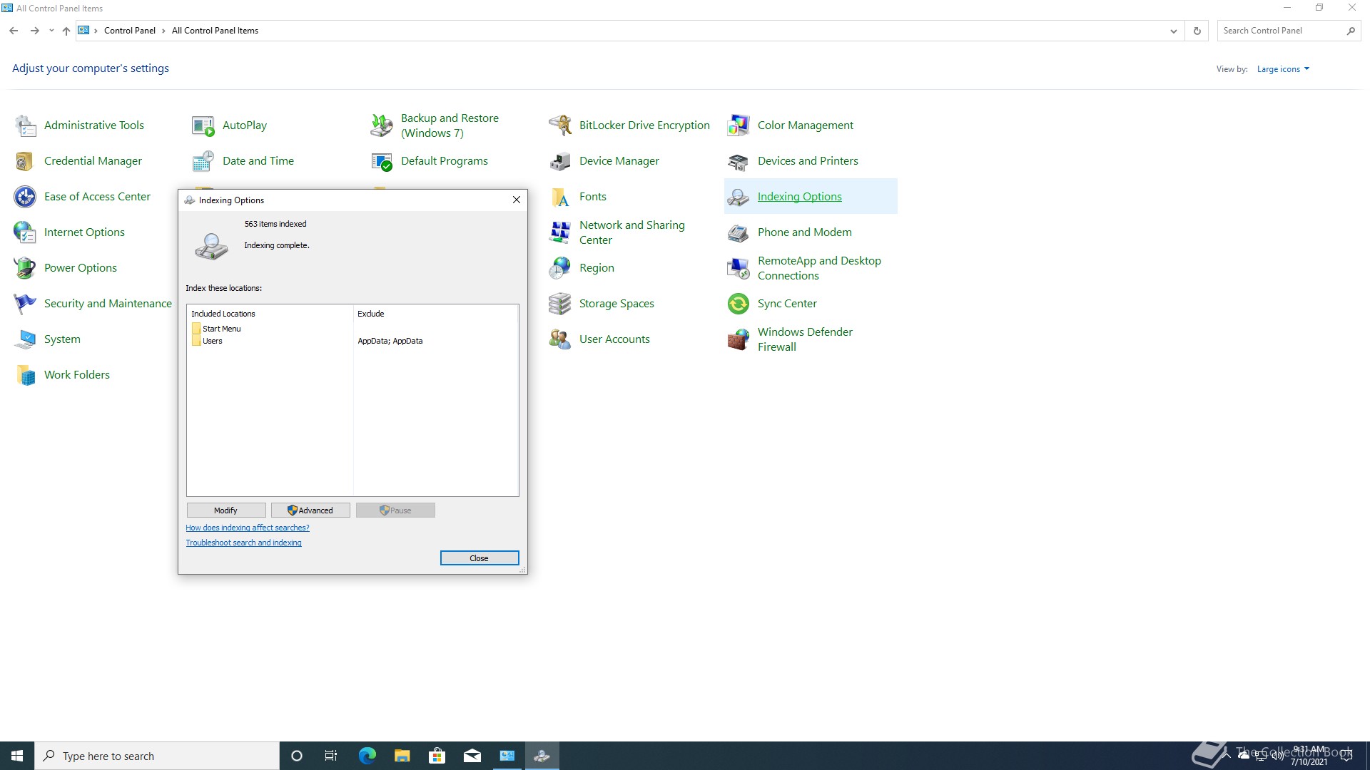Go up one level with Up arrow
The height and width of the screenshot is (770, 1370).
point(66,31)
